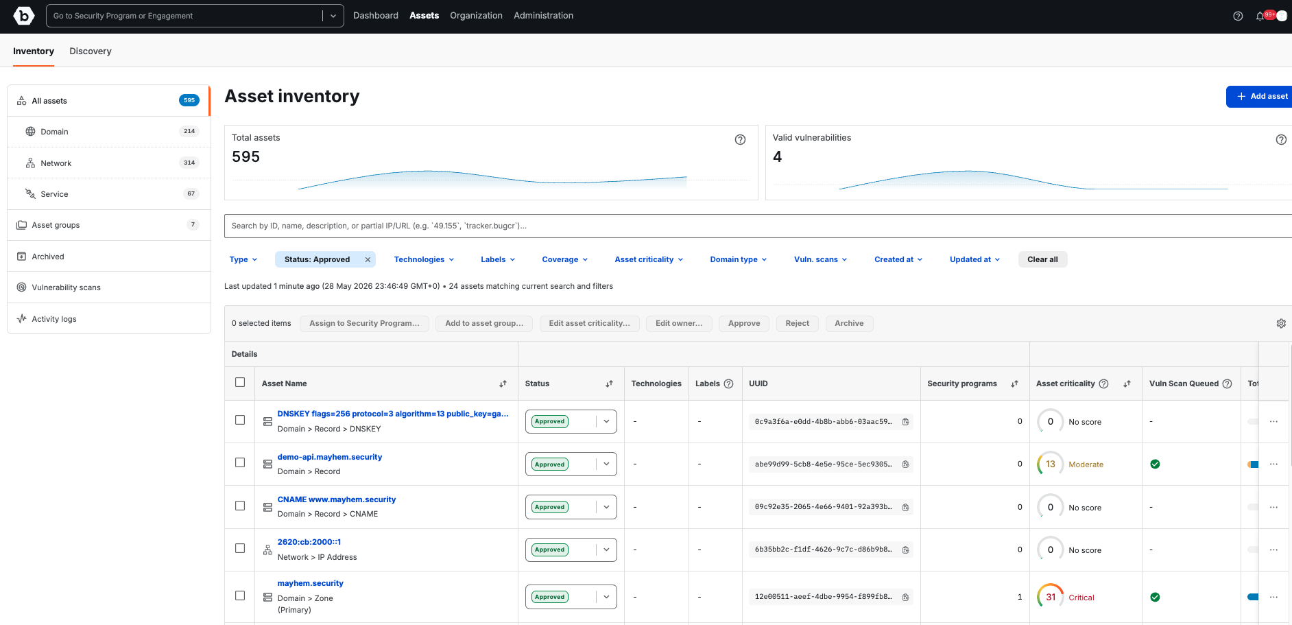Screen dimensions: 1292x625
Task: Copy UUID of mayhem.security zone
Action: pos(905,597)
